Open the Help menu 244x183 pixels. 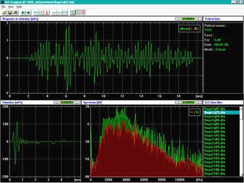19,7
